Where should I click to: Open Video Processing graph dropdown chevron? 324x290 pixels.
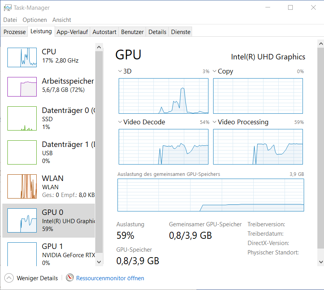[214, 122]
